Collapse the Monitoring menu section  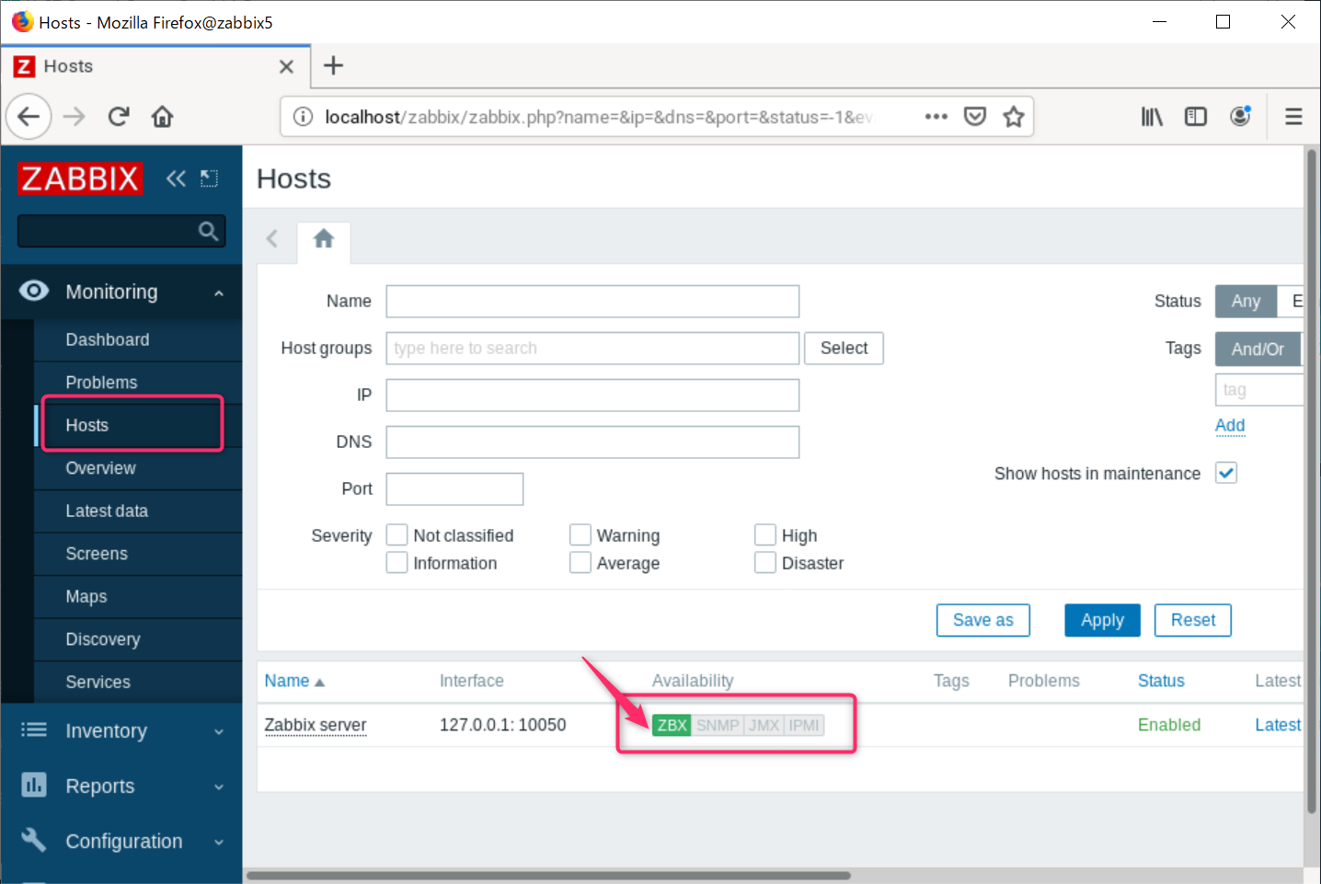tap(219, 293)
